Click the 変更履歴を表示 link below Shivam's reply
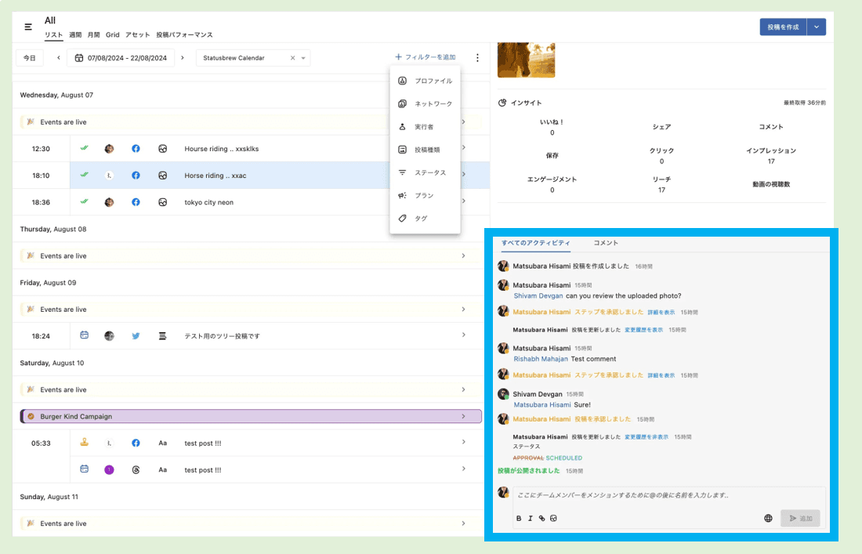Screen dimensions: 862x554 (646, 436)
